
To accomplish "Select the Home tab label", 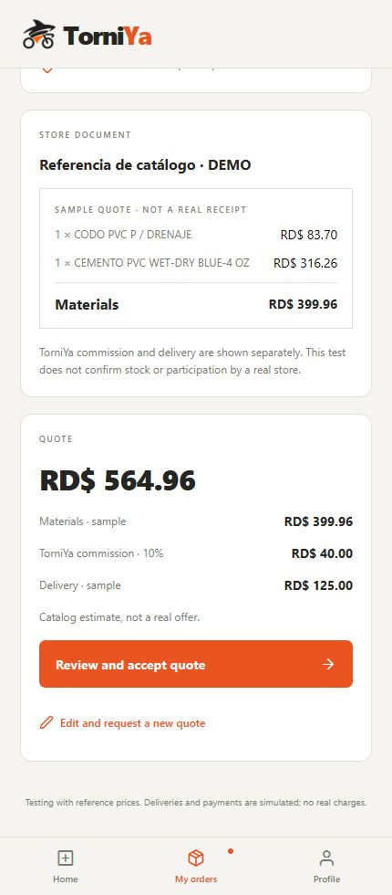I will tap(66, 879).
